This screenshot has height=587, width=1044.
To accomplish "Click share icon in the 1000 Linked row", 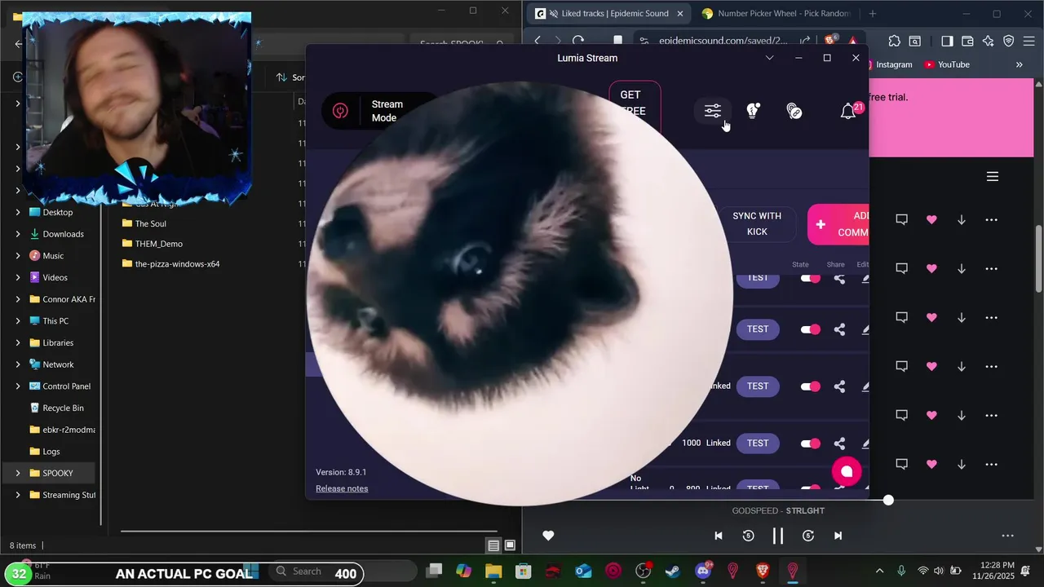I will pyautogui.click(x=839, y=444).
